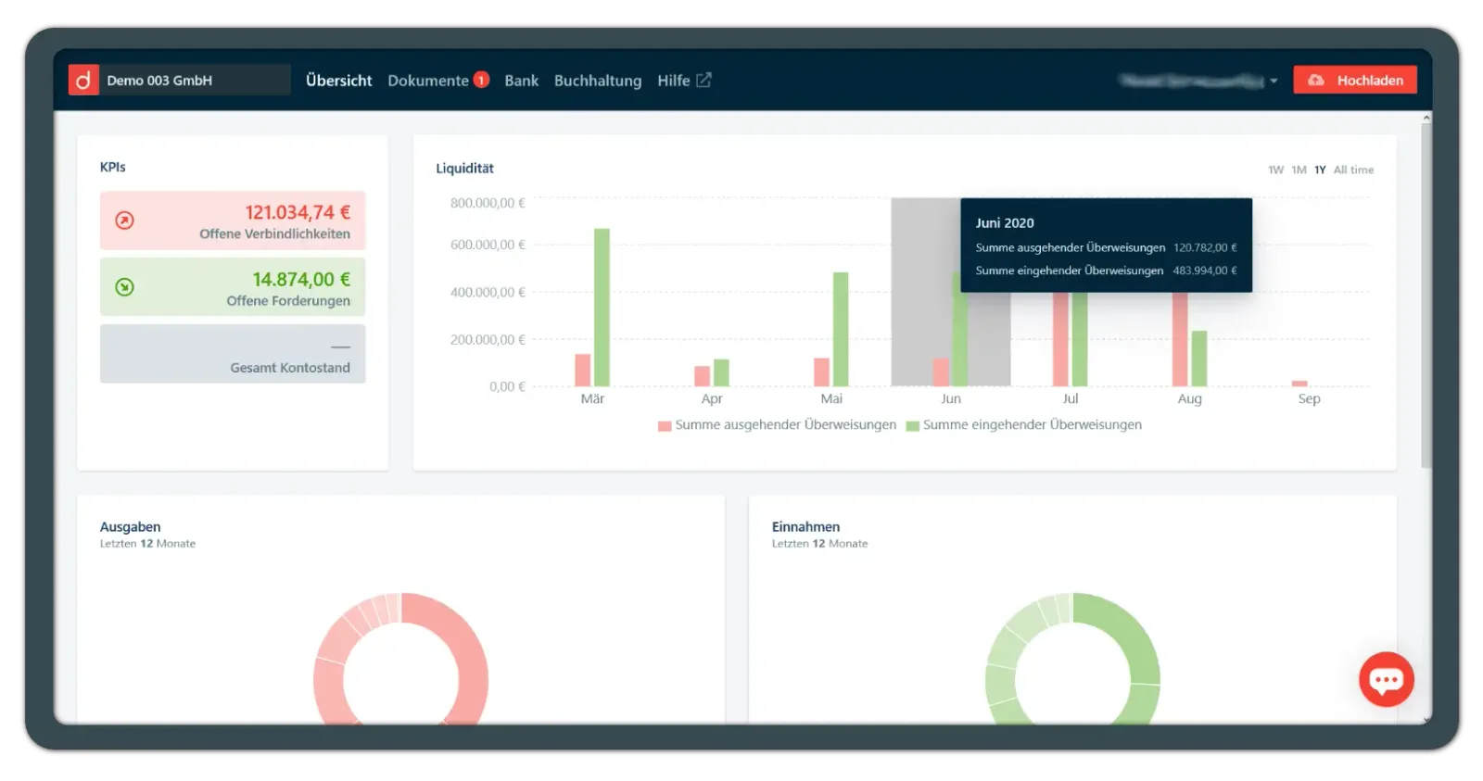Toggle the Summe eingehender Überweisungen legend swatch

pyautogui.click(x=912, y=426)
